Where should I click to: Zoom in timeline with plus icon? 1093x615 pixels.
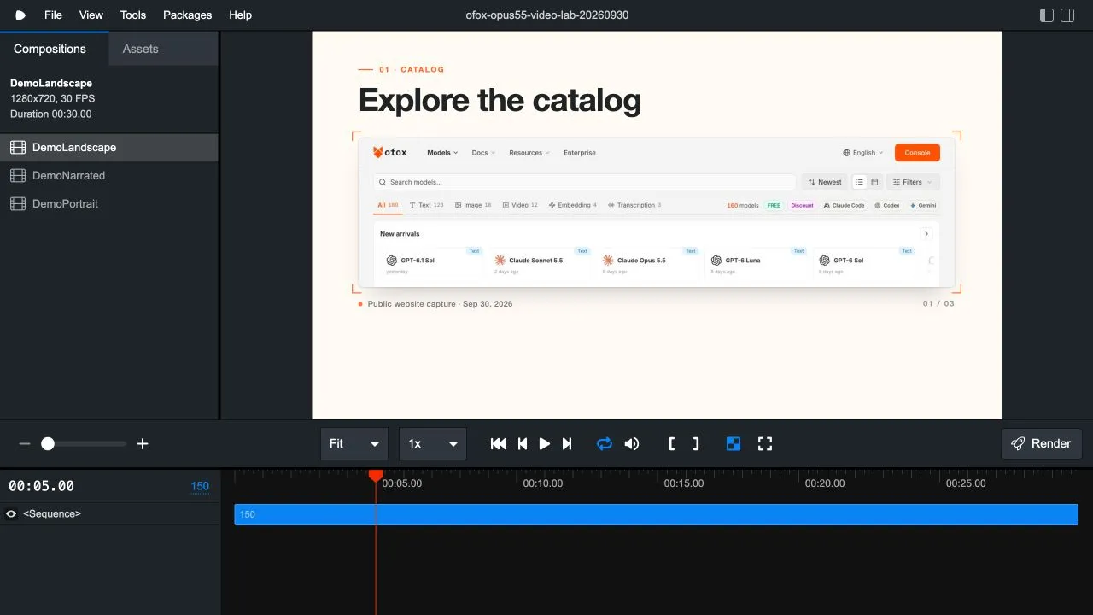coord(143,443)
